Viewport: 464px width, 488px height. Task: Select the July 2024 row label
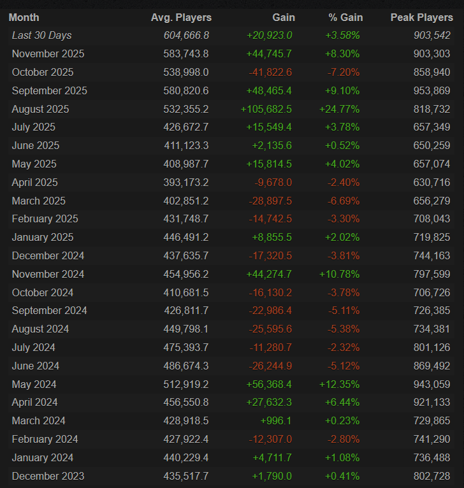(34, 347)
